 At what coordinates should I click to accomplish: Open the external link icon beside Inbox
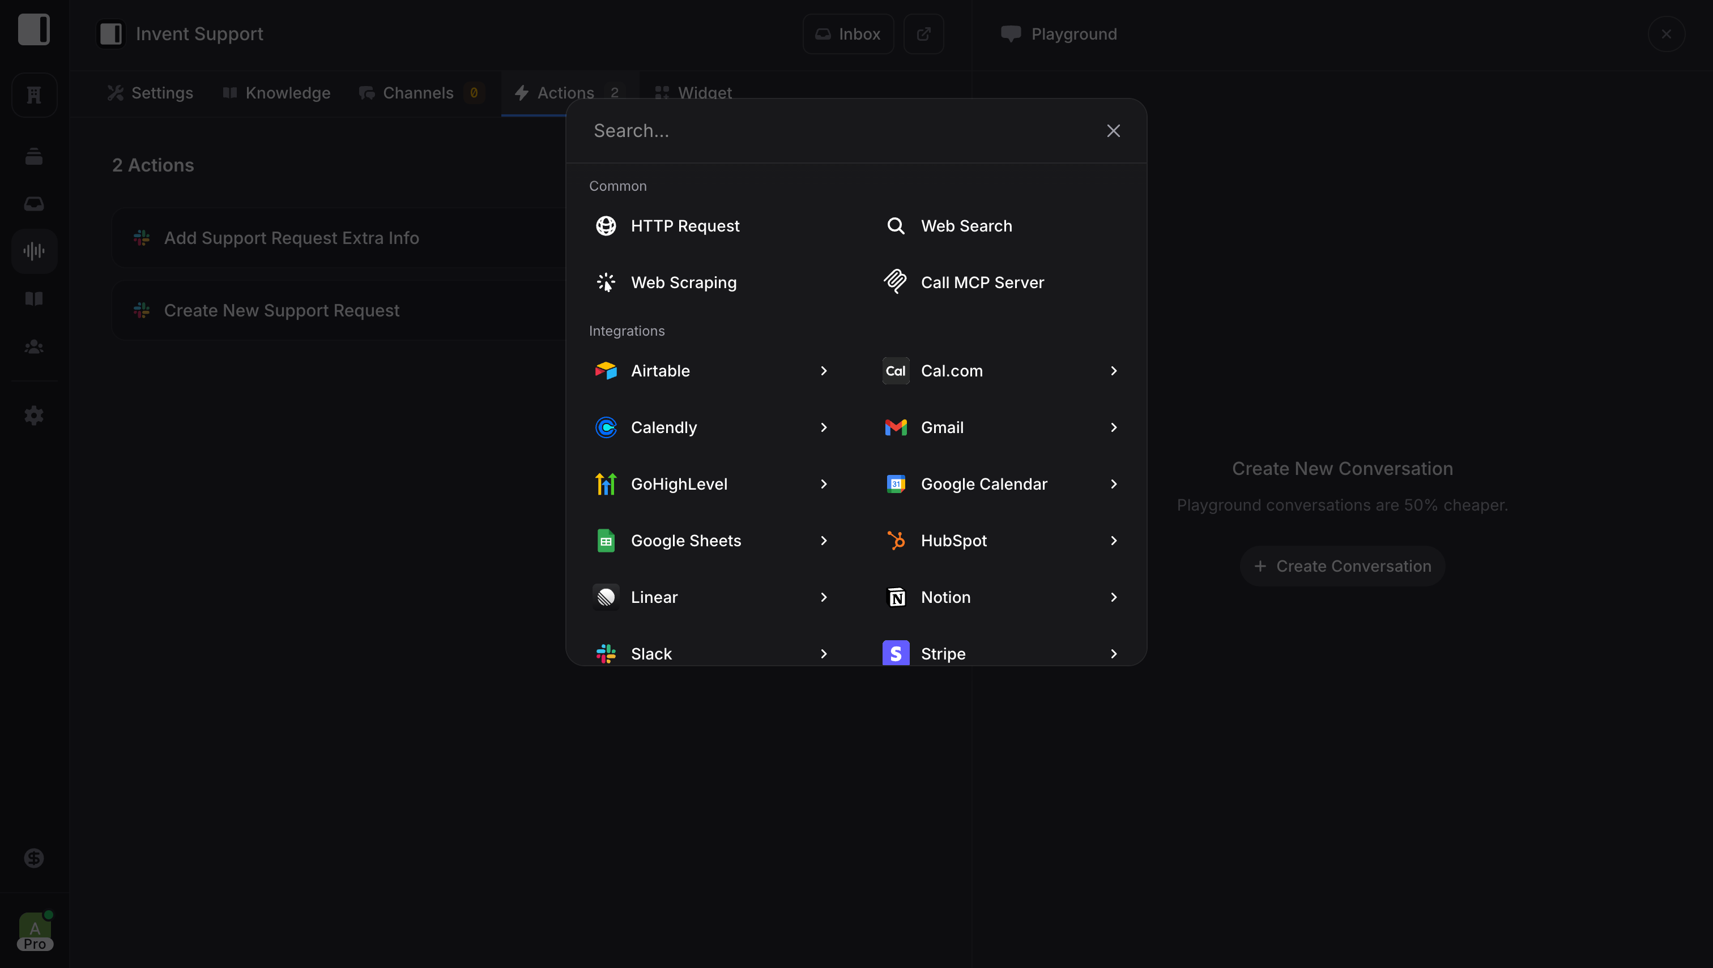click(923, 34)
